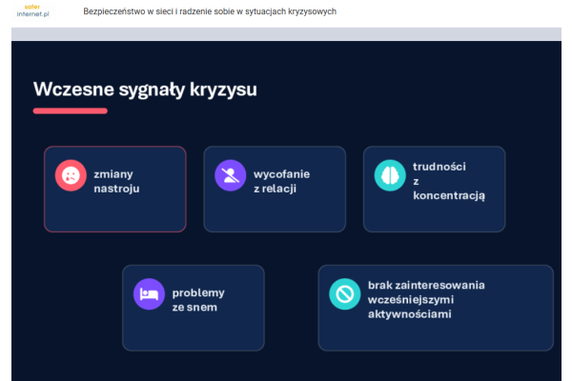Click the sad face mood icon
Image resolution: width=572 pixels, height=381 pixels.
[71, 175]
